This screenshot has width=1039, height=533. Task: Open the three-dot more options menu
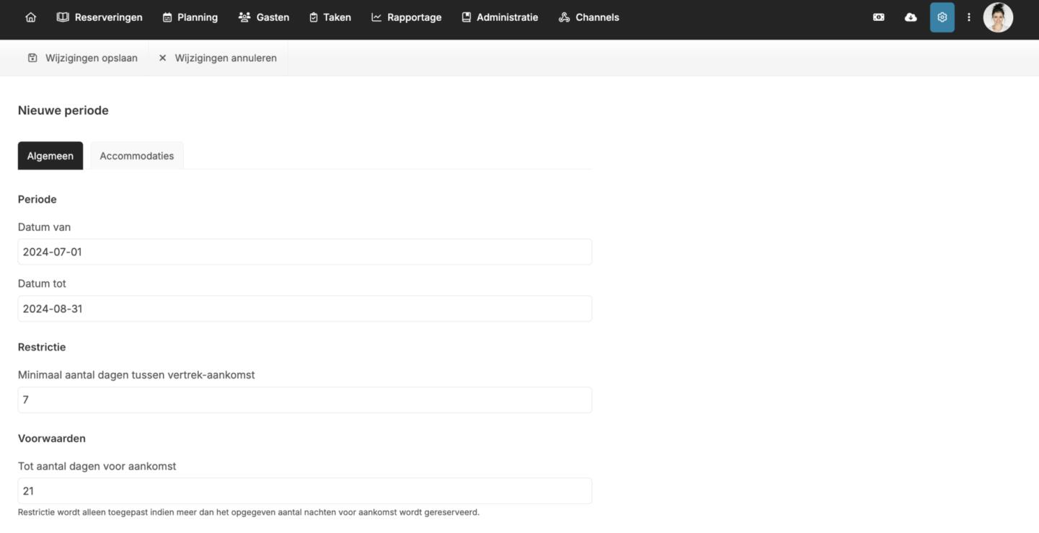click(968, 17)
